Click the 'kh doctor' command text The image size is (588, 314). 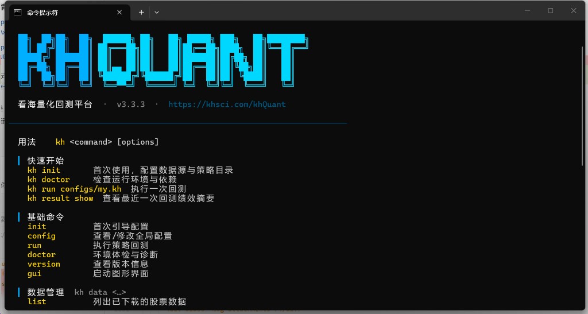(x=48, y=180)
